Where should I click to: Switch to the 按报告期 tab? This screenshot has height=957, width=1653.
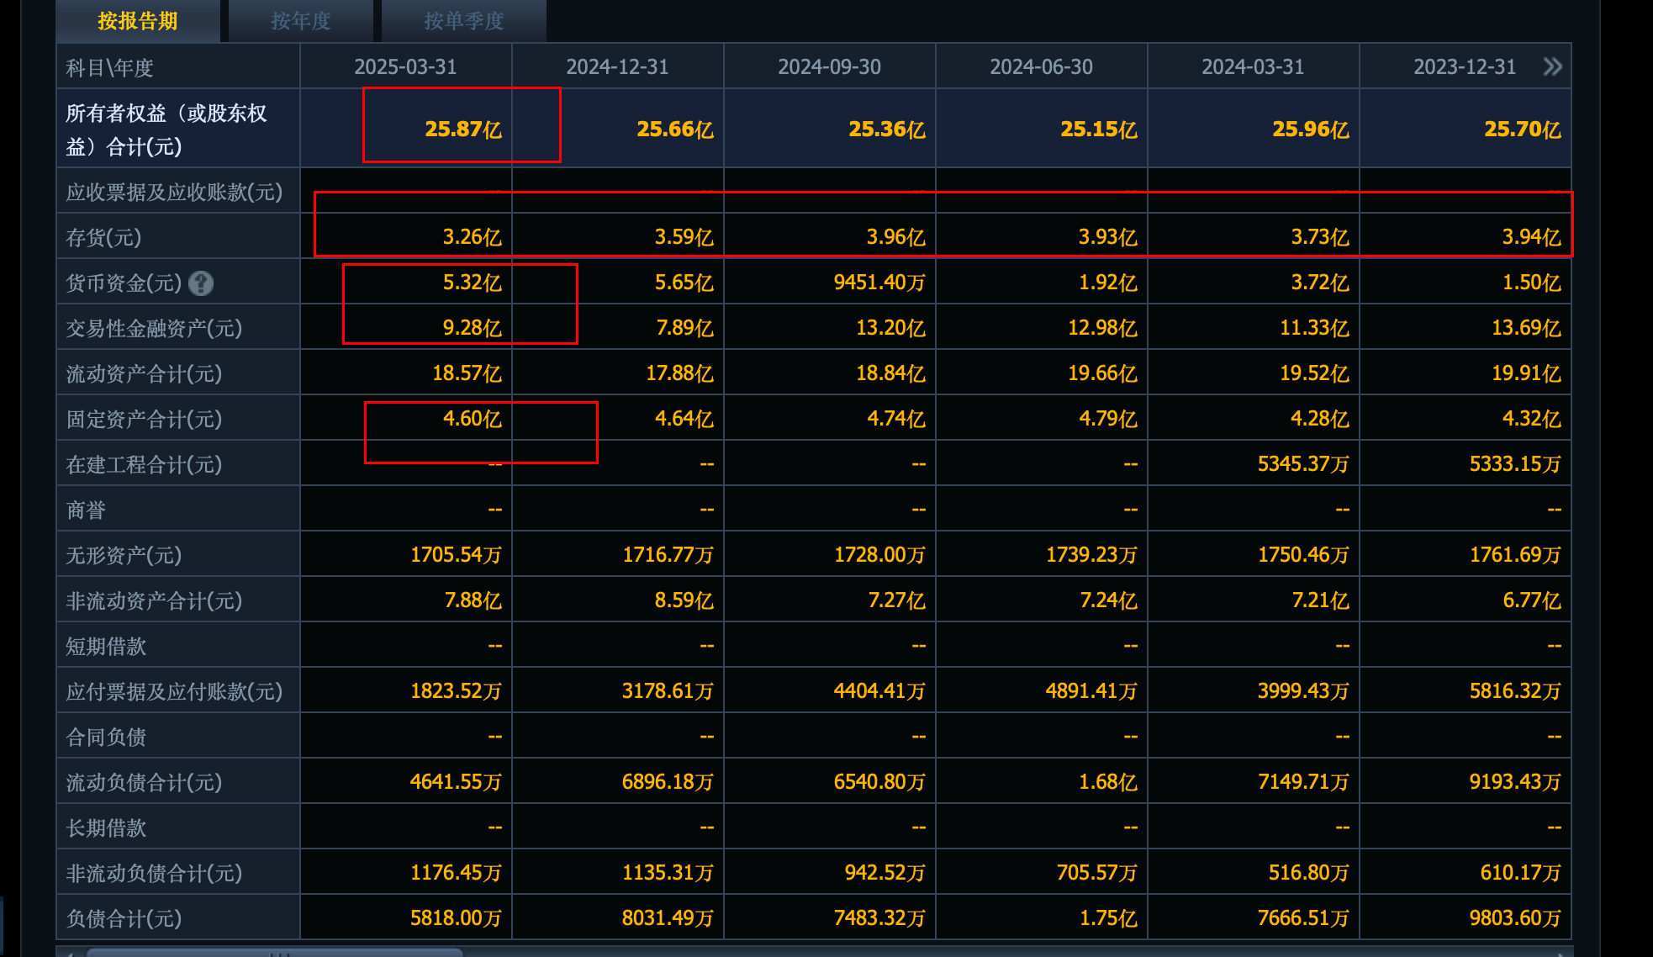coord(138,21)
